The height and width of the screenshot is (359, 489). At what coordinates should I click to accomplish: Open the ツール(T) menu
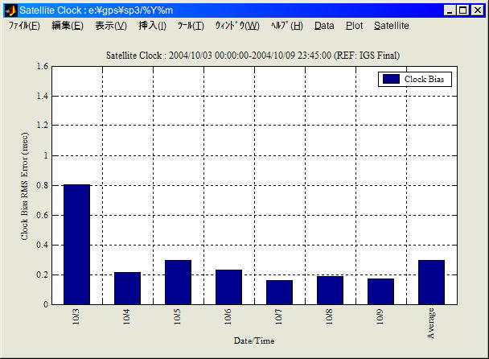coord(191,26)
